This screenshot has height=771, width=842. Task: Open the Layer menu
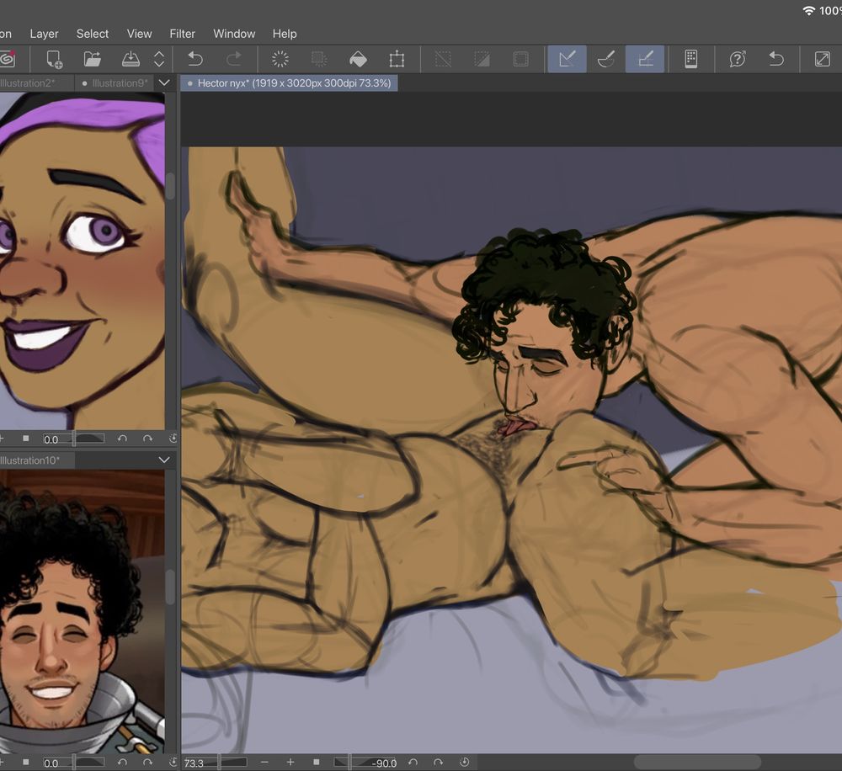click(x=44, y=34)
